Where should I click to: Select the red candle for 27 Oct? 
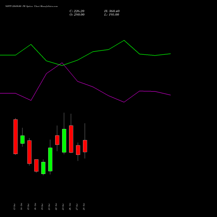[78, 150]
